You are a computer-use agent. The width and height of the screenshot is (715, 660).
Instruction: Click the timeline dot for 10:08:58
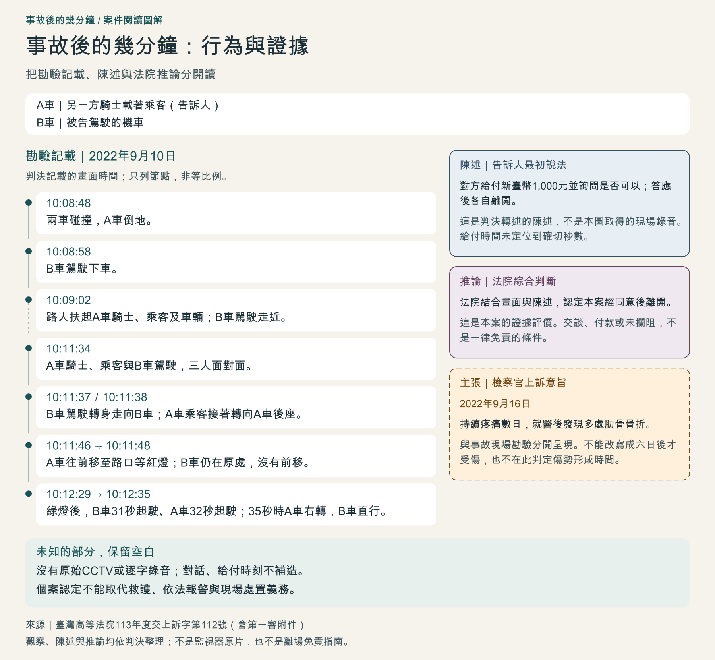(x=29, y=251)
